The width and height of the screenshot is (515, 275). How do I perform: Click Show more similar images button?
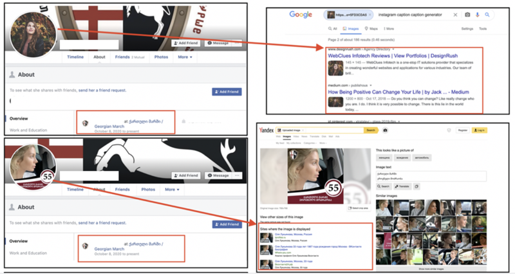[x=431, y=269]
